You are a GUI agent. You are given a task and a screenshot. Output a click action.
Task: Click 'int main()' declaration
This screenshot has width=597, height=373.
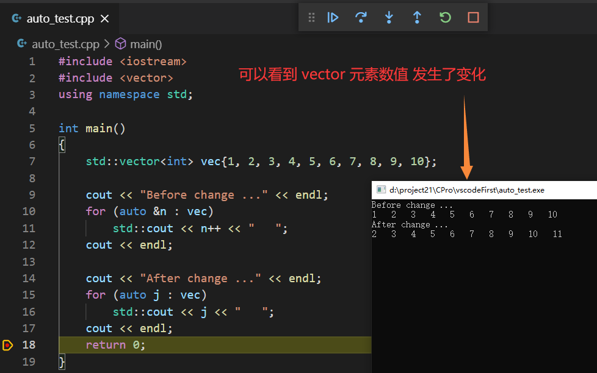(x=92, y=129)
